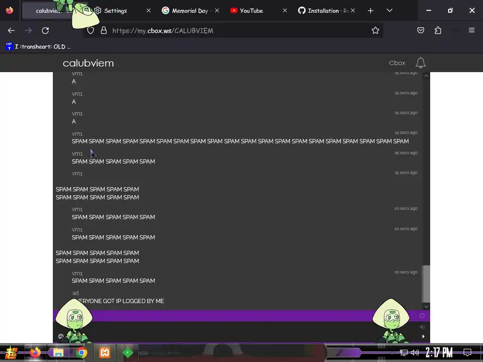Expand the hidden system tray icons chevron
This screenshot has width=483, height=362.
click(x=392, y=353)
